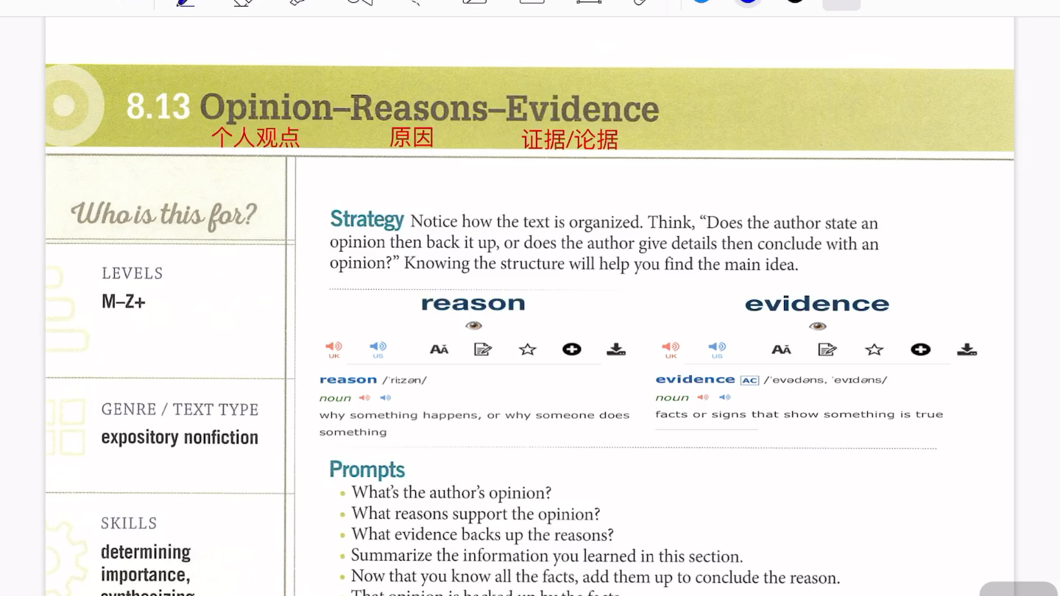Click the green 'noun' label under reason
The height and width of the screenshot is (596, 1060).
[x=335, y=398]
